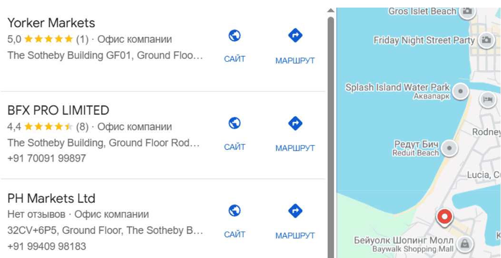Open the BFX PRO LIMITED listing title
Screen dimensions: 501x258
[x=59, y=110]
